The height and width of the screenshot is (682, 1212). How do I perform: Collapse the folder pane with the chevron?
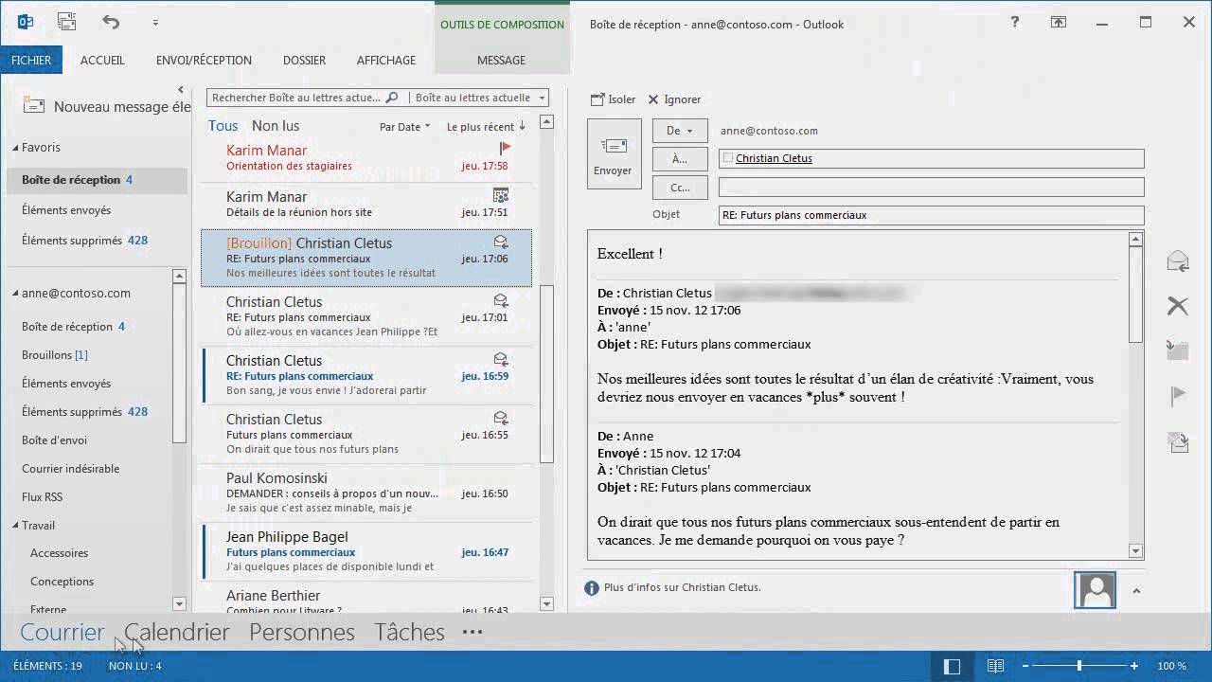pos(181,89)
